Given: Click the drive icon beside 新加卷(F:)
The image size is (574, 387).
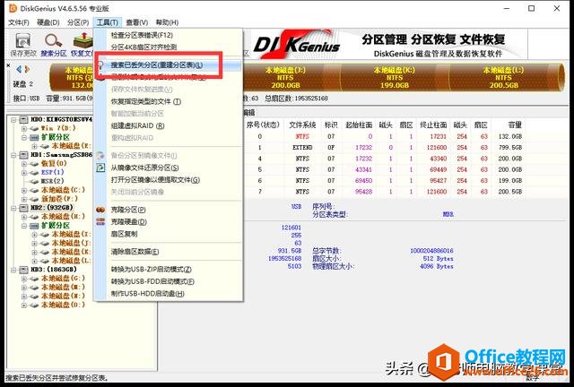Looking at the screenshot, I should pyautogui.click(x=34, y=200).
